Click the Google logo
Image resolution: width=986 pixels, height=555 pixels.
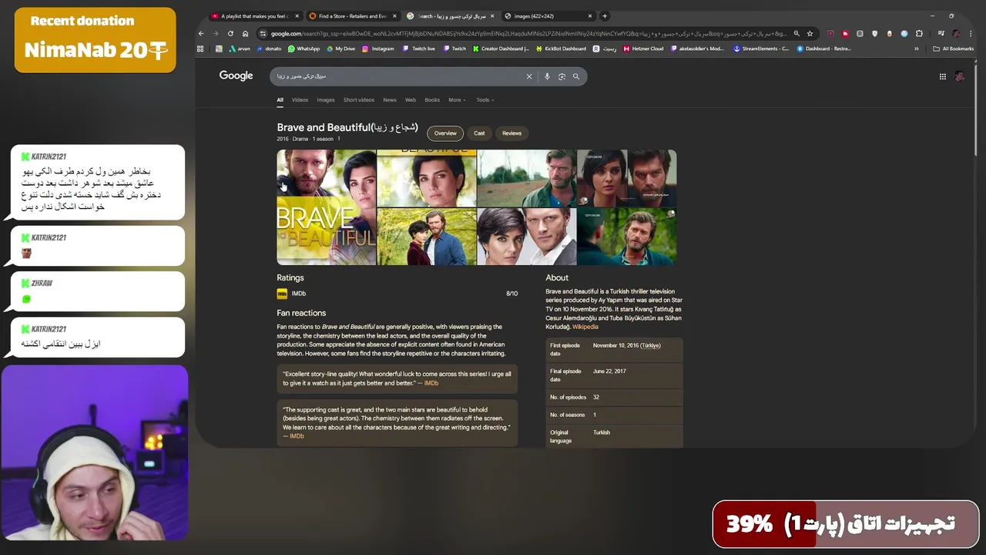[236, 76]
